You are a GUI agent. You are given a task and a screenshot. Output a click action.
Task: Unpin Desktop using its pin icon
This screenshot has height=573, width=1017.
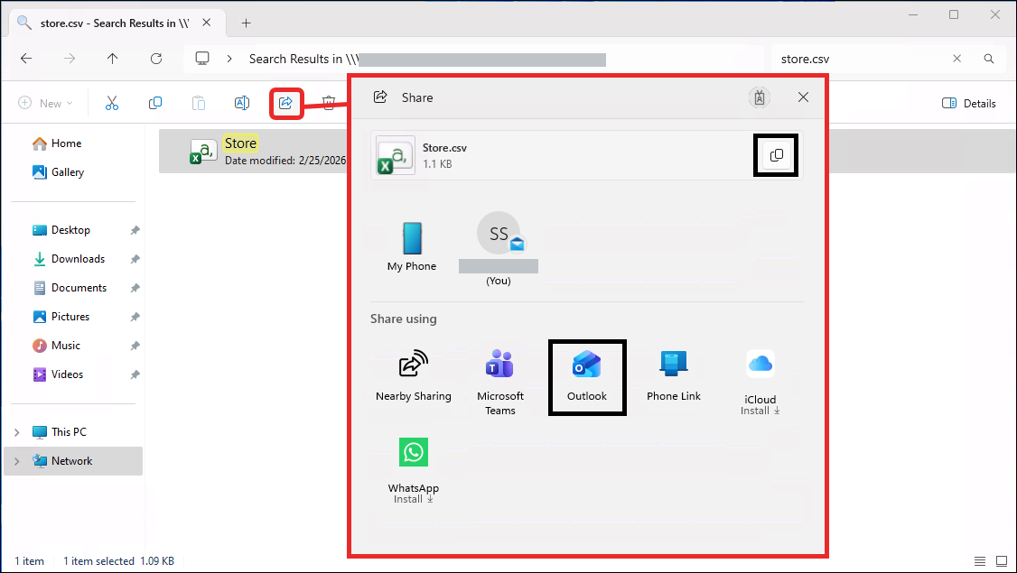tap(135, 231)
